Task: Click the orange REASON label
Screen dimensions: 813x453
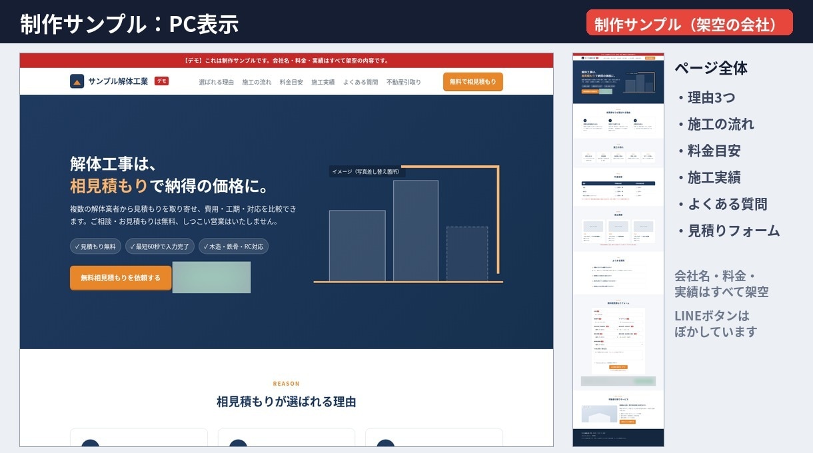Action: 287,384
